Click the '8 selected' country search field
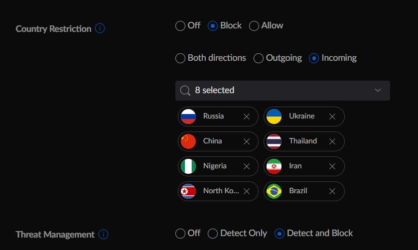Image resolution: width=418 pixels, height=250 pixels. (x=274, y=91)
